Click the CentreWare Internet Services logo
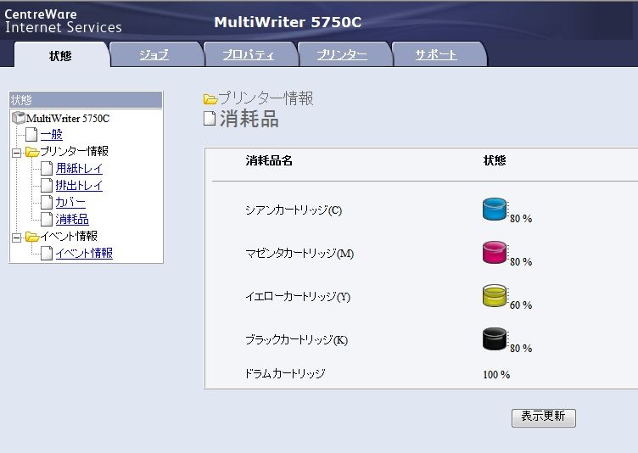 [63, 21]
